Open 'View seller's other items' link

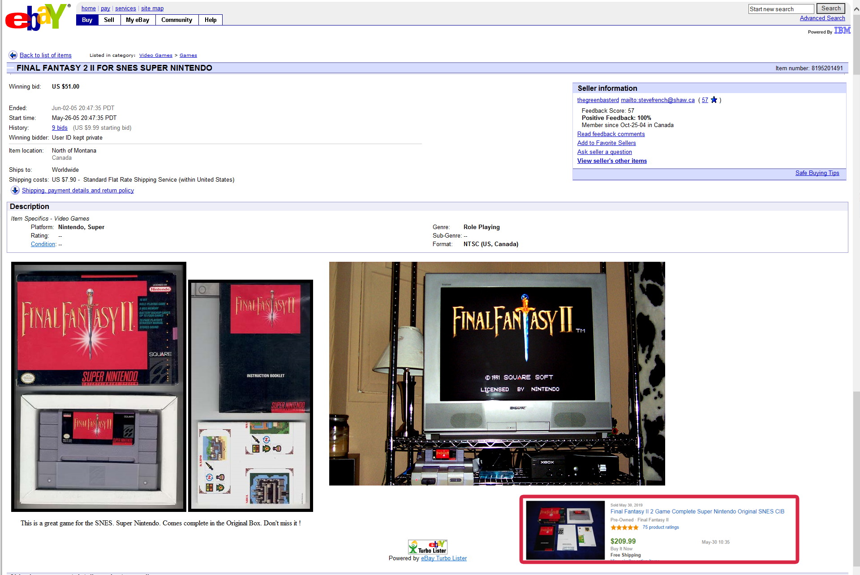coord(611,161)
